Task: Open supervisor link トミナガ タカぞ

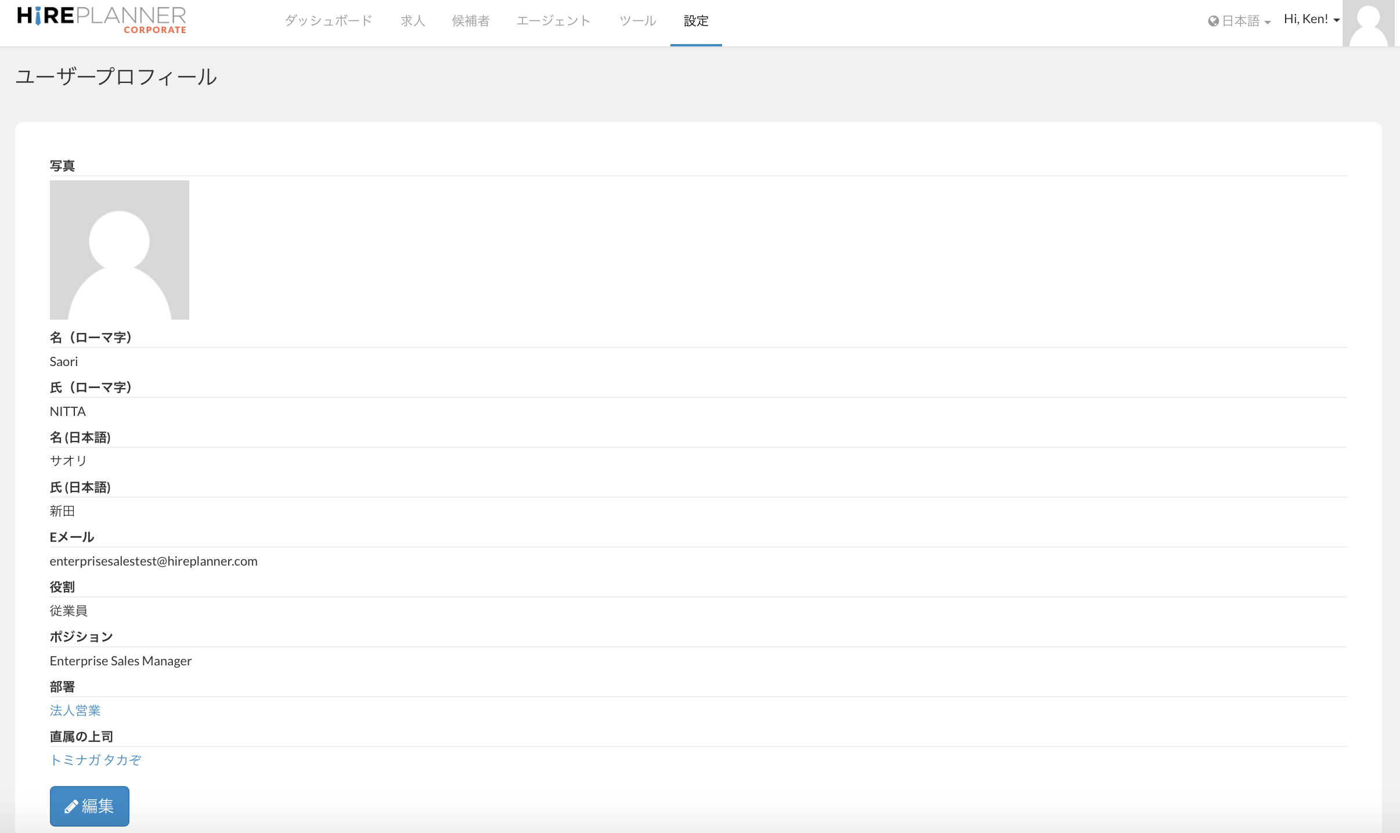Action: point(95,760)
